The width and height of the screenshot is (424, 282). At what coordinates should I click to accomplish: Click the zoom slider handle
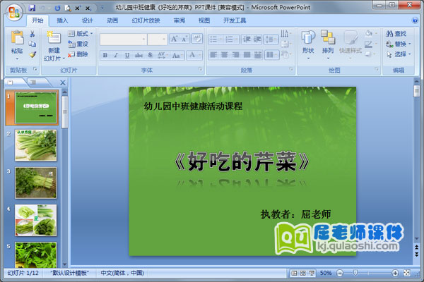click(x=355, y=273)
